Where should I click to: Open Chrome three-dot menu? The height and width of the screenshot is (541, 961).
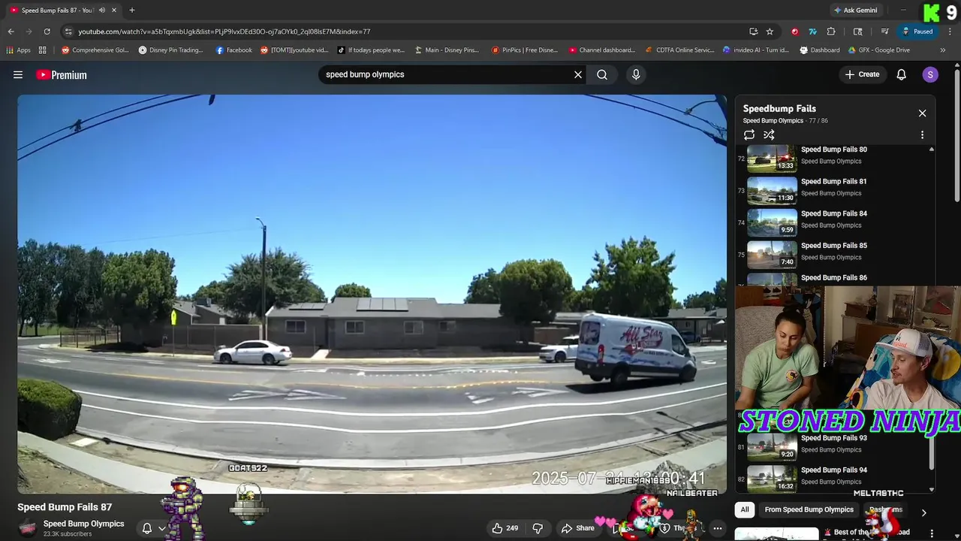tap(949, 32)
